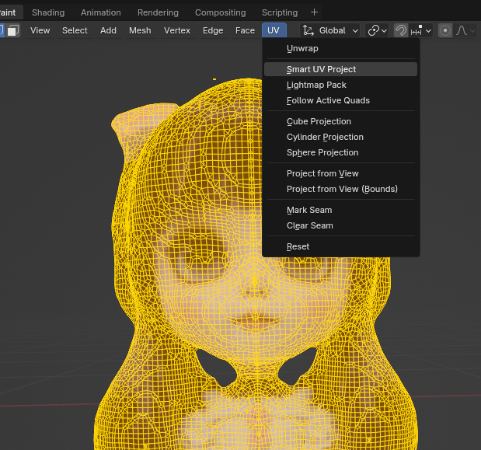Open the Add menu
Screen dimensions: 481x450
pos(108,30)
